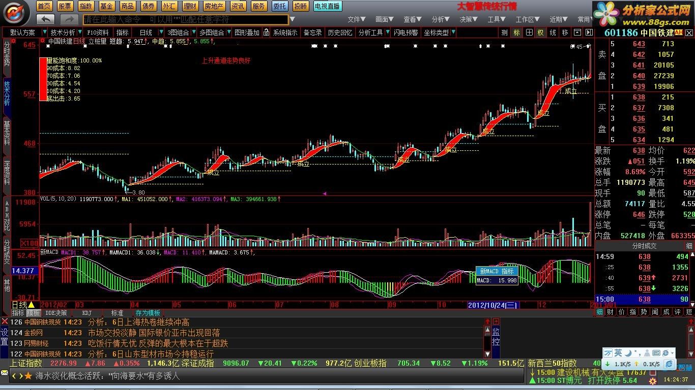Click the 股票 top tab
The width and height of the screenshot is (695, 390).
coord(65,6)
